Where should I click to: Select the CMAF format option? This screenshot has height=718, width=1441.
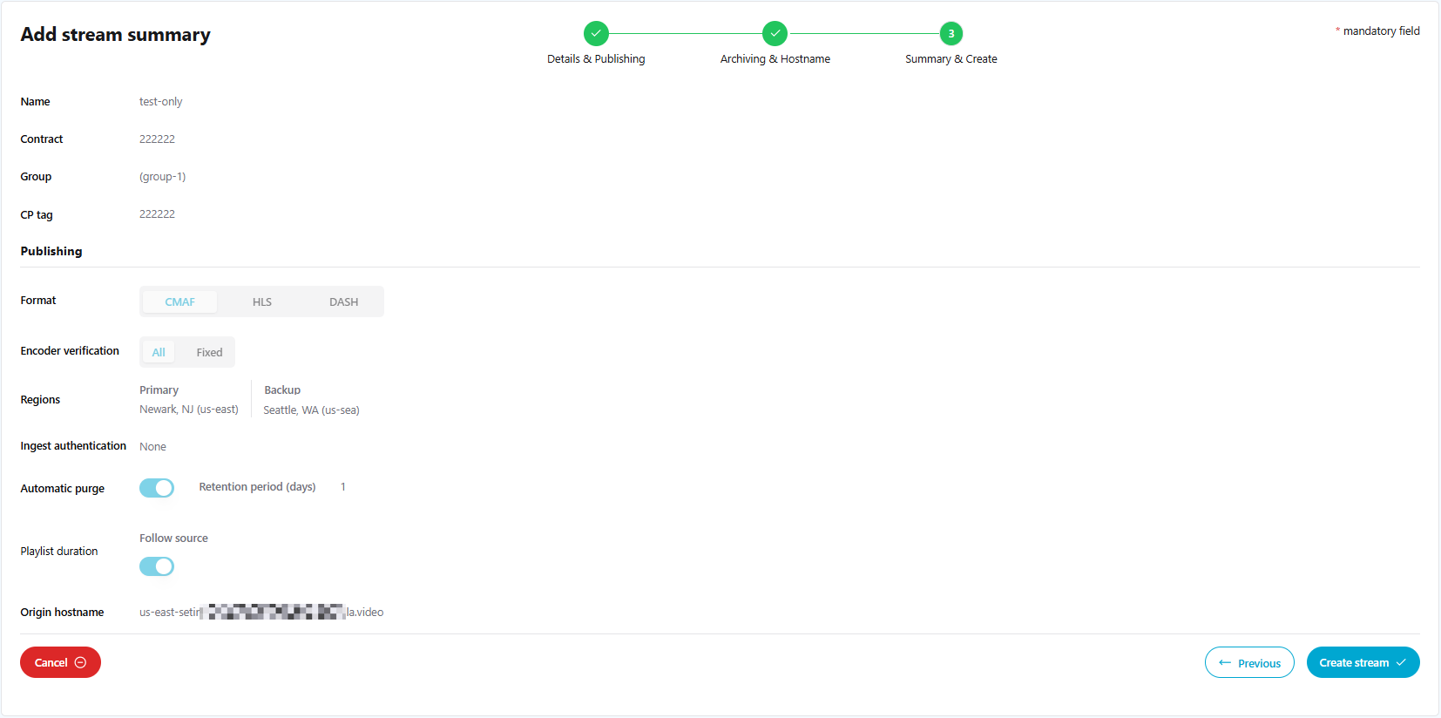coord(179,301)
